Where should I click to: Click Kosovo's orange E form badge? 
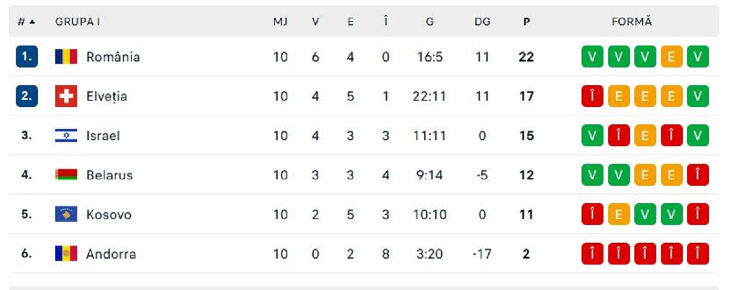tap(618, 214)
